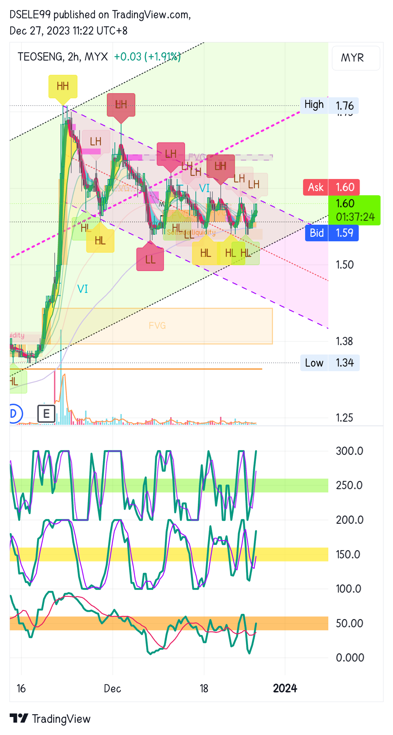Click the 150.0 indicator scale label

(348, 555)
